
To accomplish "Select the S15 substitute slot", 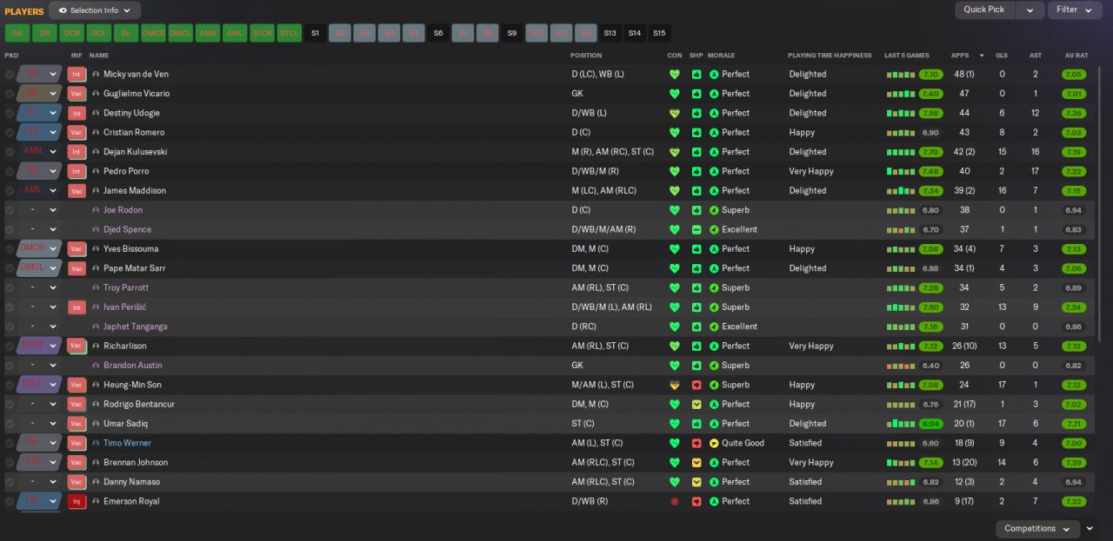I will tap(659, 33).
